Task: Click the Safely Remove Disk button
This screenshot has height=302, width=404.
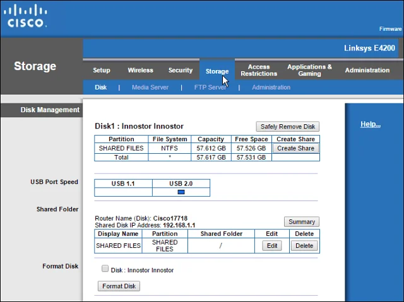Action: (x=288, y=127)
